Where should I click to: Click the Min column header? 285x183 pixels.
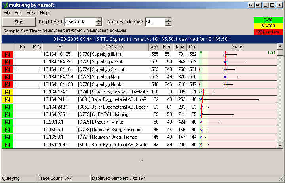[167, 47]
